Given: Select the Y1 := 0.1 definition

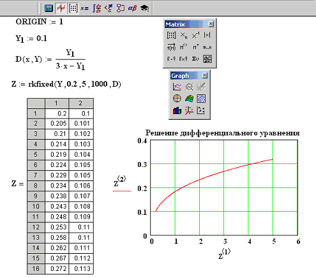Looking at the screenshot, I should click(31, 39).
